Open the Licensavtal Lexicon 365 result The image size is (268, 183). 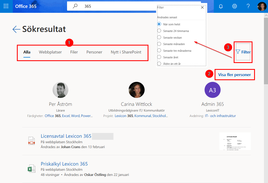66,136
